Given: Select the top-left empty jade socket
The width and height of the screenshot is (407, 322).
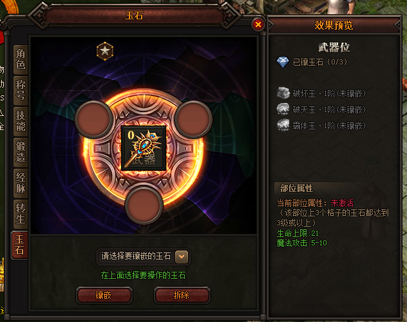Looking at the screenshot, I should [93, 119].
